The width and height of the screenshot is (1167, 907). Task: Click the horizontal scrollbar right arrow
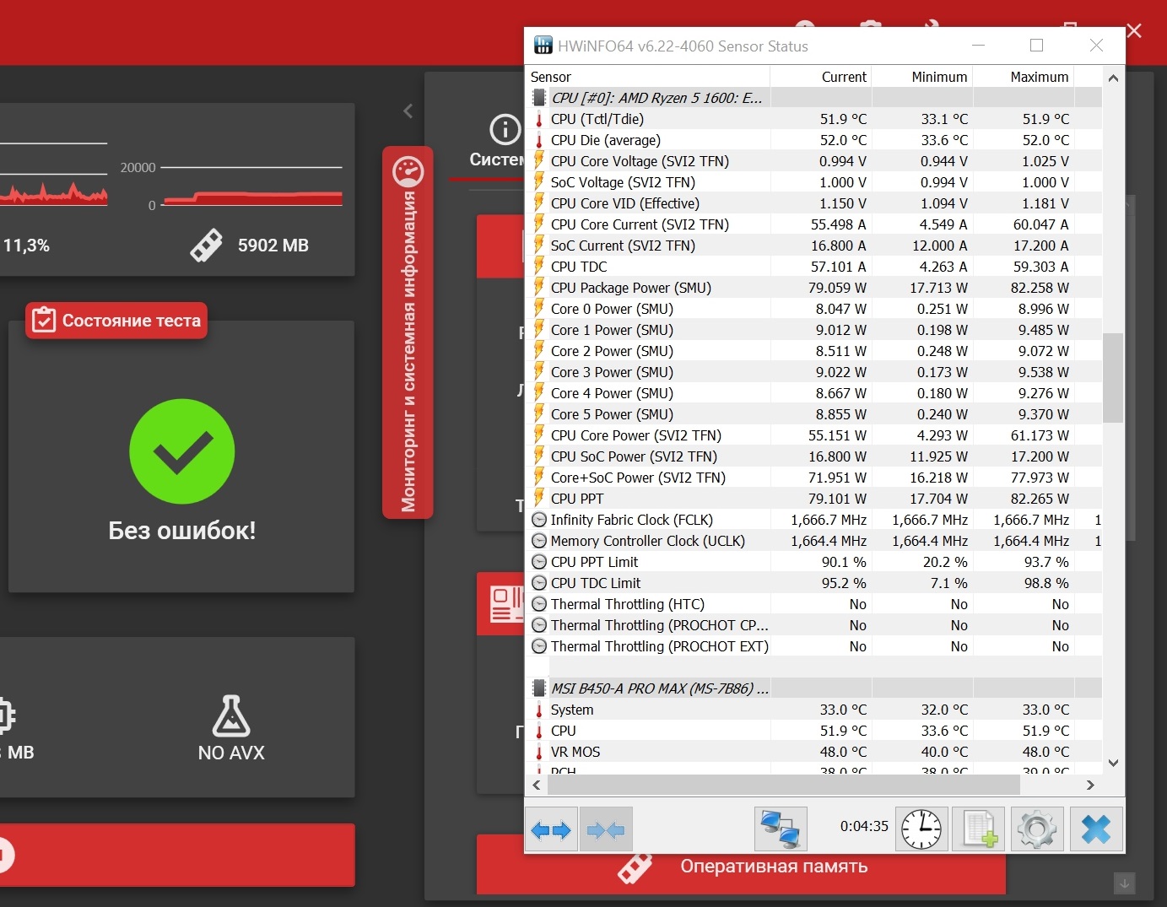(1090, 785)
